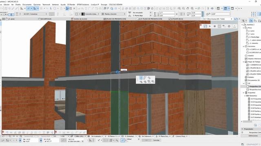Click the zoom out magnifier icon
The height and width of the screenshot is (146, 261).
183,9
